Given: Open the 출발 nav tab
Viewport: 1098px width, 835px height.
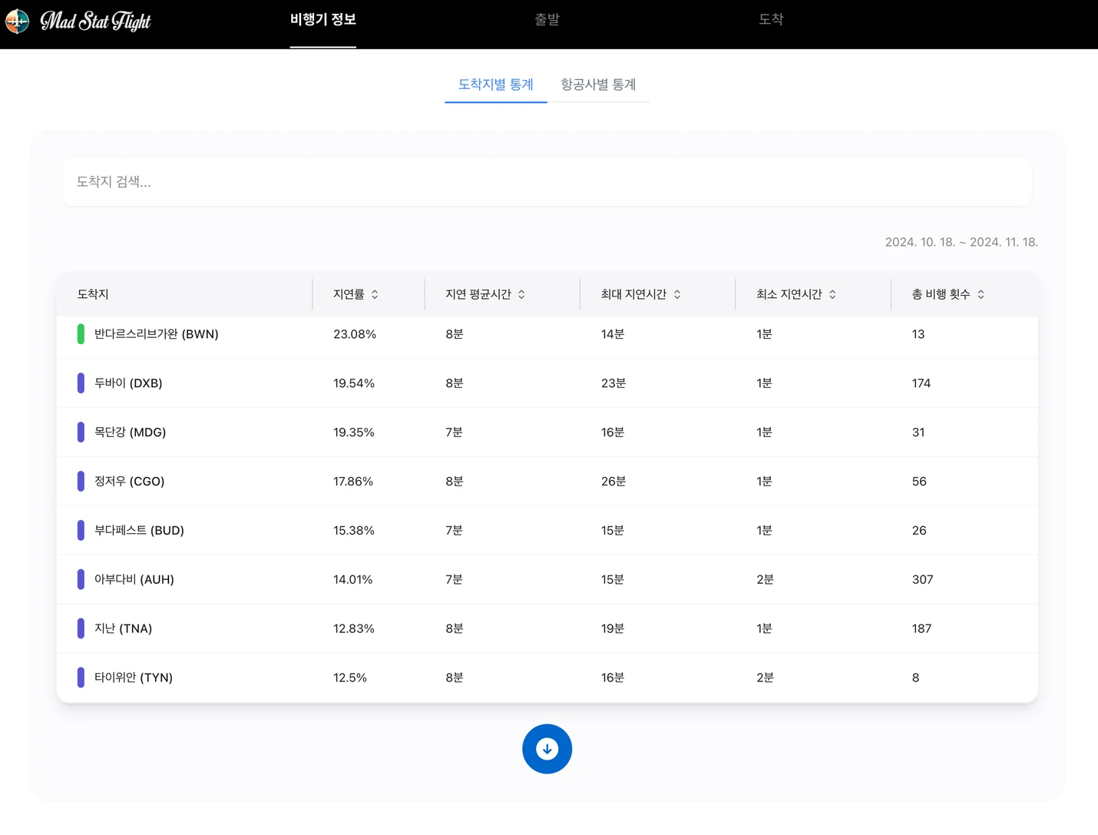Looking at the screenshot, I should point(547,20).
